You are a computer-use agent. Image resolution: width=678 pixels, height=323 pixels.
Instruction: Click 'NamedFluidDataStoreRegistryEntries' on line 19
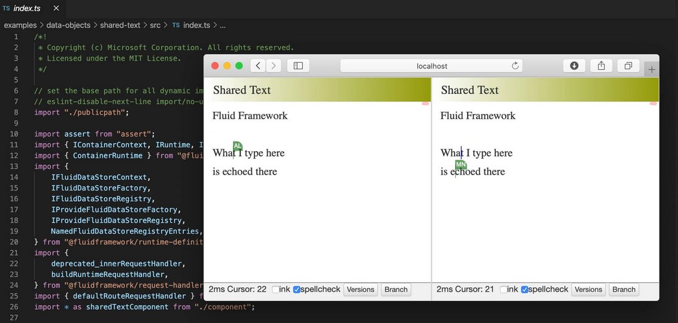125,231
